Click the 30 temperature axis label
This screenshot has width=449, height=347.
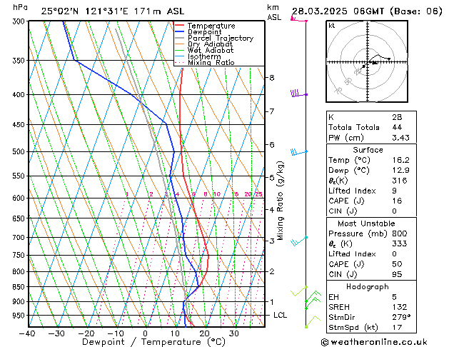coord(234,333)
